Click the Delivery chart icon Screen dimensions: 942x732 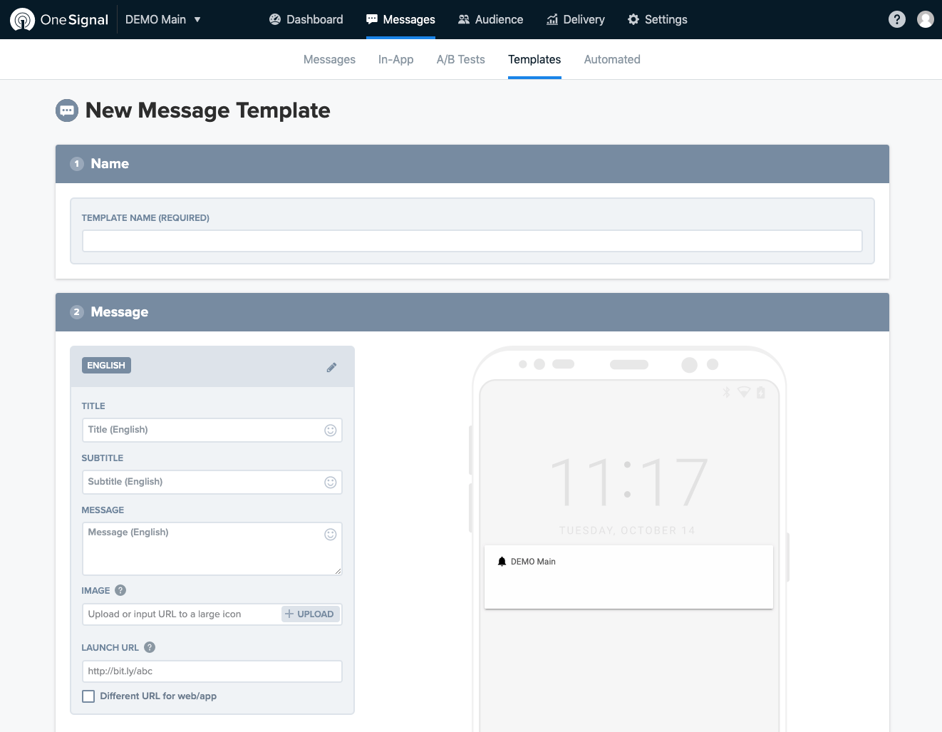tap(552, 19)
